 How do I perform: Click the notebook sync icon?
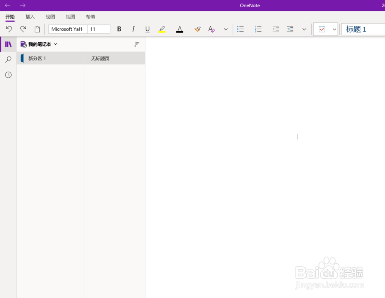(x=23, y=44)
